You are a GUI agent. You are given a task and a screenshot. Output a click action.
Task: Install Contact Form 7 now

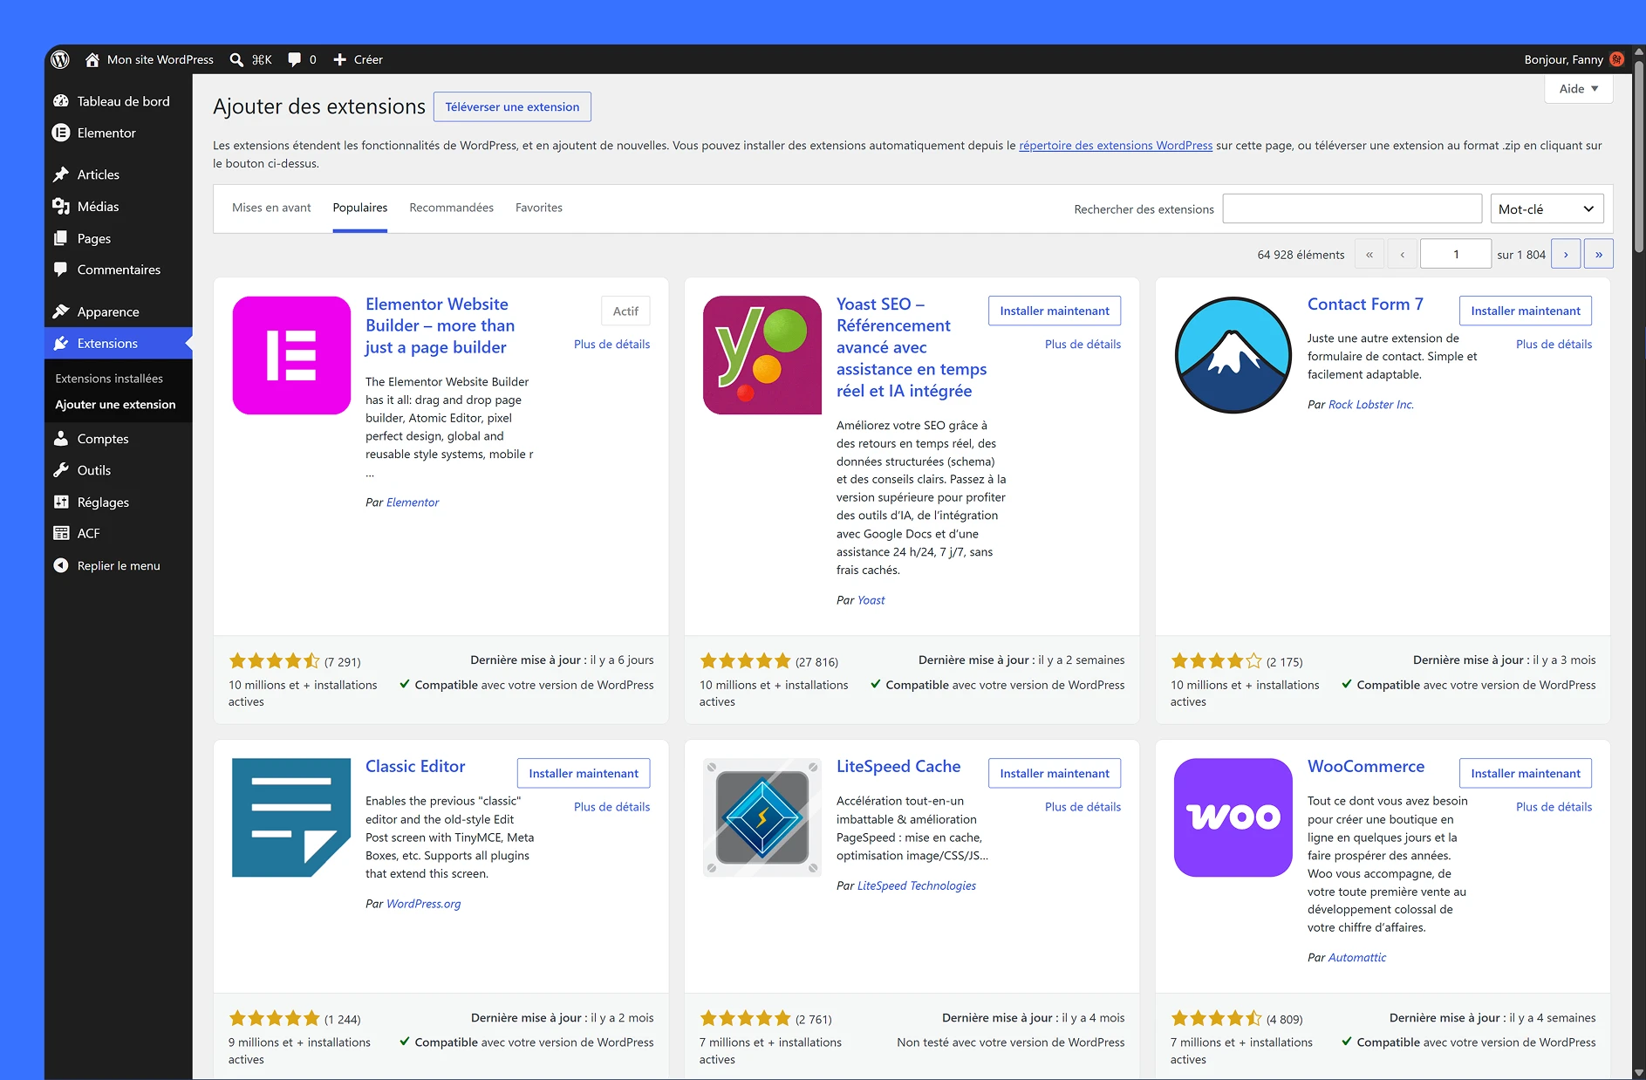click(1526, 311)
